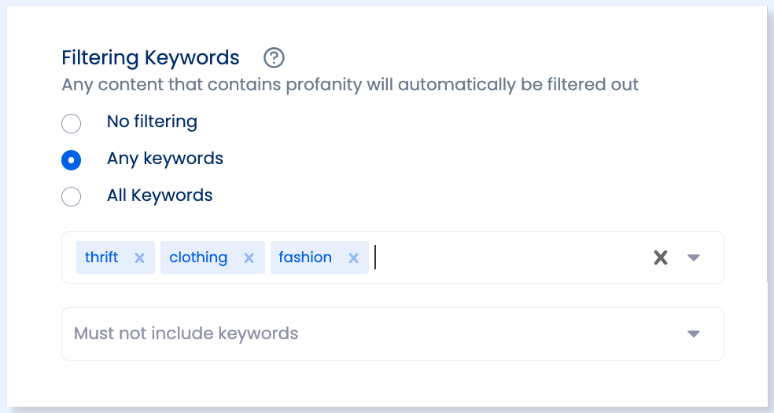Click the help question mark icon

[274, 57]
